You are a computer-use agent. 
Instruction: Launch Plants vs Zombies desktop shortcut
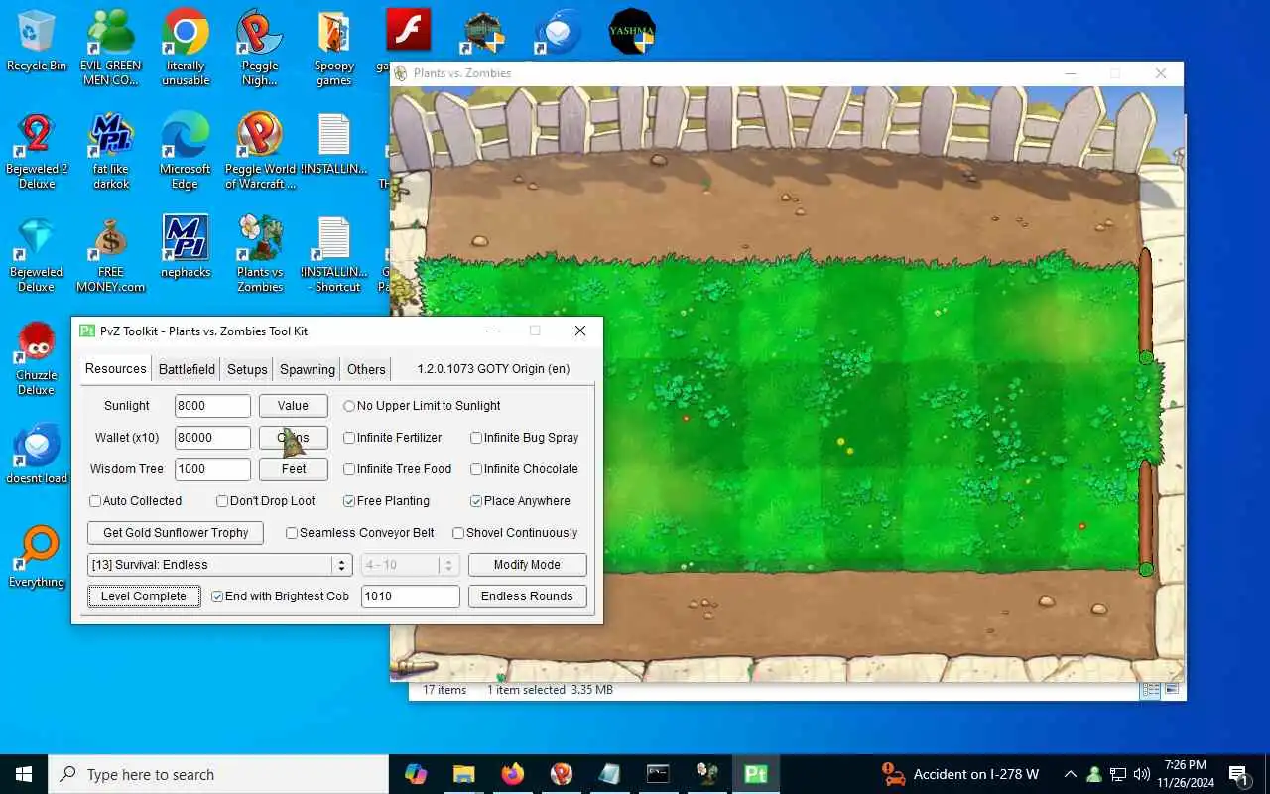[260, 253]
